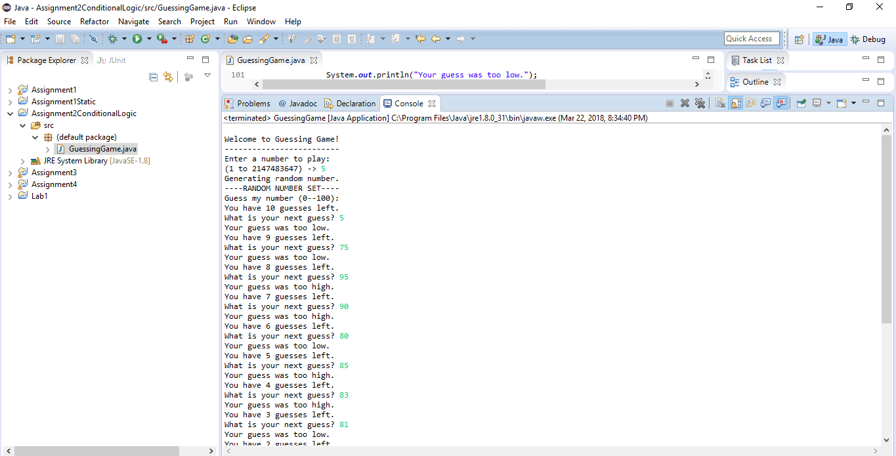Click the New file toolbar icon
The height and width of the screenshot is (456, 896).
tap(10, 39)
